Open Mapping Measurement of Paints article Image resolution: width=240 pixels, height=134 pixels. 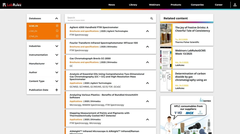pyautogui.click(x=99, y=114)
